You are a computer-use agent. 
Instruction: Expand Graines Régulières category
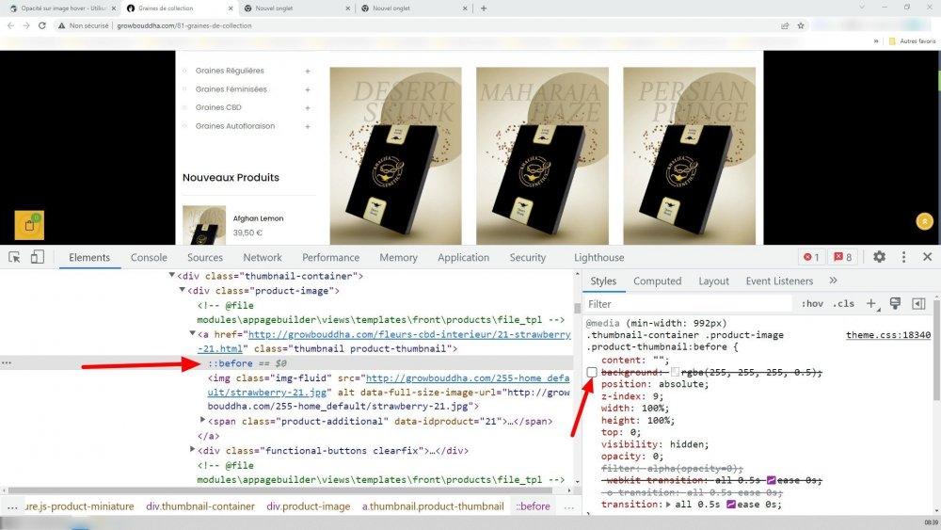click(308, 71)
